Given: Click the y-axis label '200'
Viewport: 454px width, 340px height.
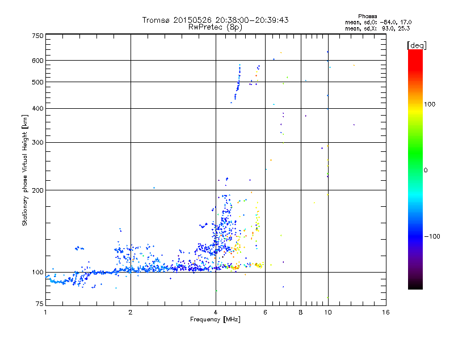Looking at the screenshot, I should point(37,190).
